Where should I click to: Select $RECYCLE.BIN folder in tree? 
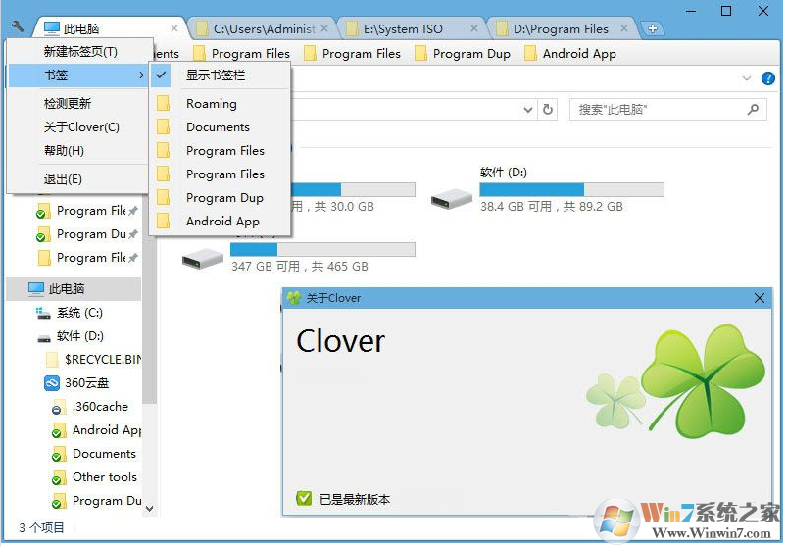pos(93,360)
